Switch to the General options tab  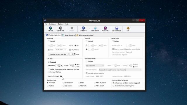[68, 35]
